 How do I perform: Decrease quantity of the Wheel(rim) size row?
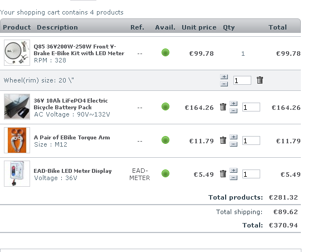pyautogui.click(x=224, y=84)
